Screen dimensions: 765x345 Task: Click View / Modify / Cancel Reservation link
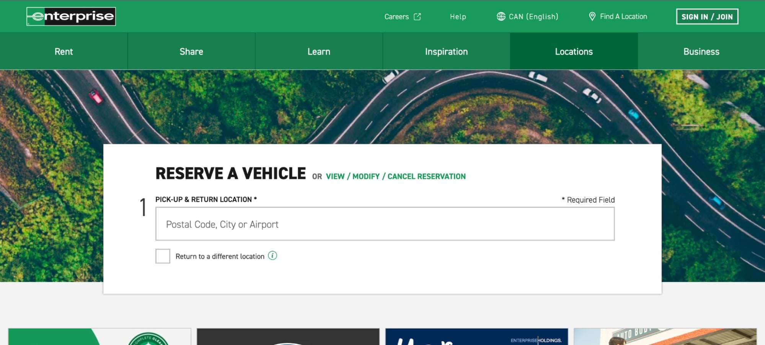coord(396,177)
